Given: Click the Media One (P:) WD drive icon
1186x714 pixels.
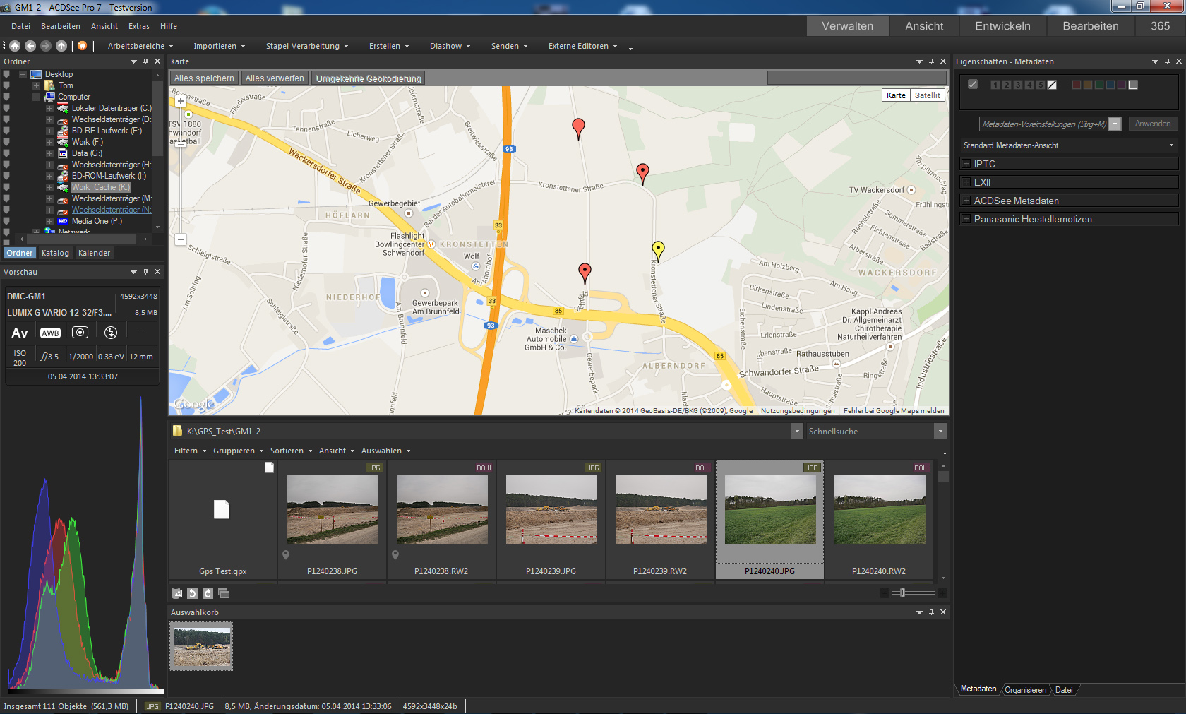Looking at the screenshot, I should [x=63, y=221].
